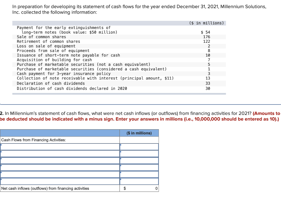Viewport: 281px width, 203px height.
Task: Click 'Distribution of cash dividends declared in 2020'
Action: [x=72, y=89]
